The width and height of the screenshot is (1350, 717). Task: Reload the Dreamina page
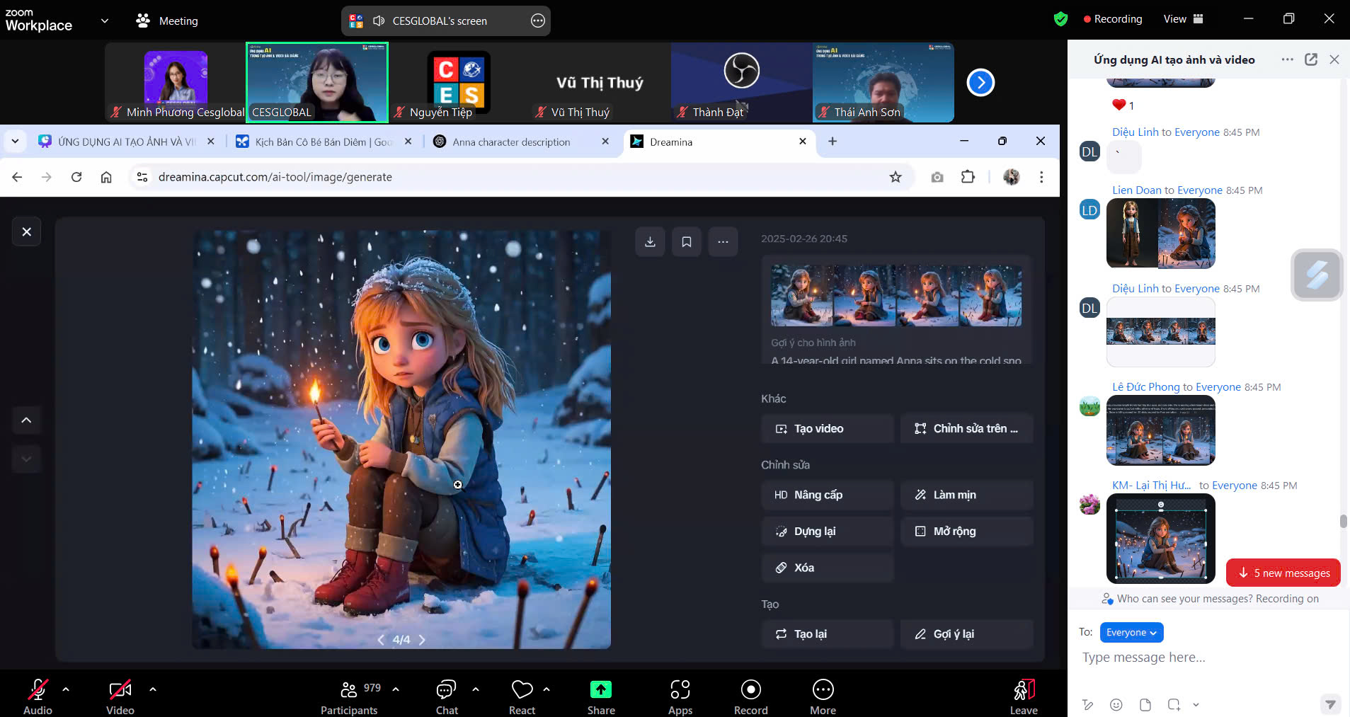pyautogui.click(x=76, y=177)
